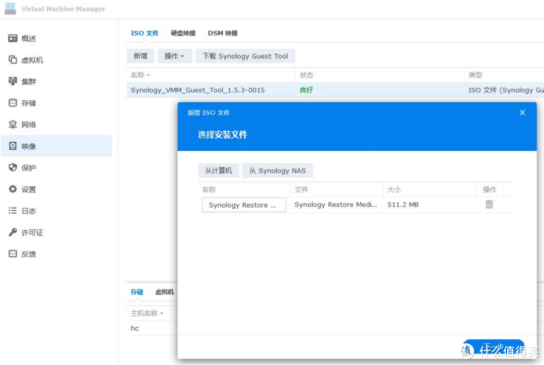The width and height of the screenshot is (544, 365).
Task: Click the Settings (设置) gear icon
Action: (13, 189)
